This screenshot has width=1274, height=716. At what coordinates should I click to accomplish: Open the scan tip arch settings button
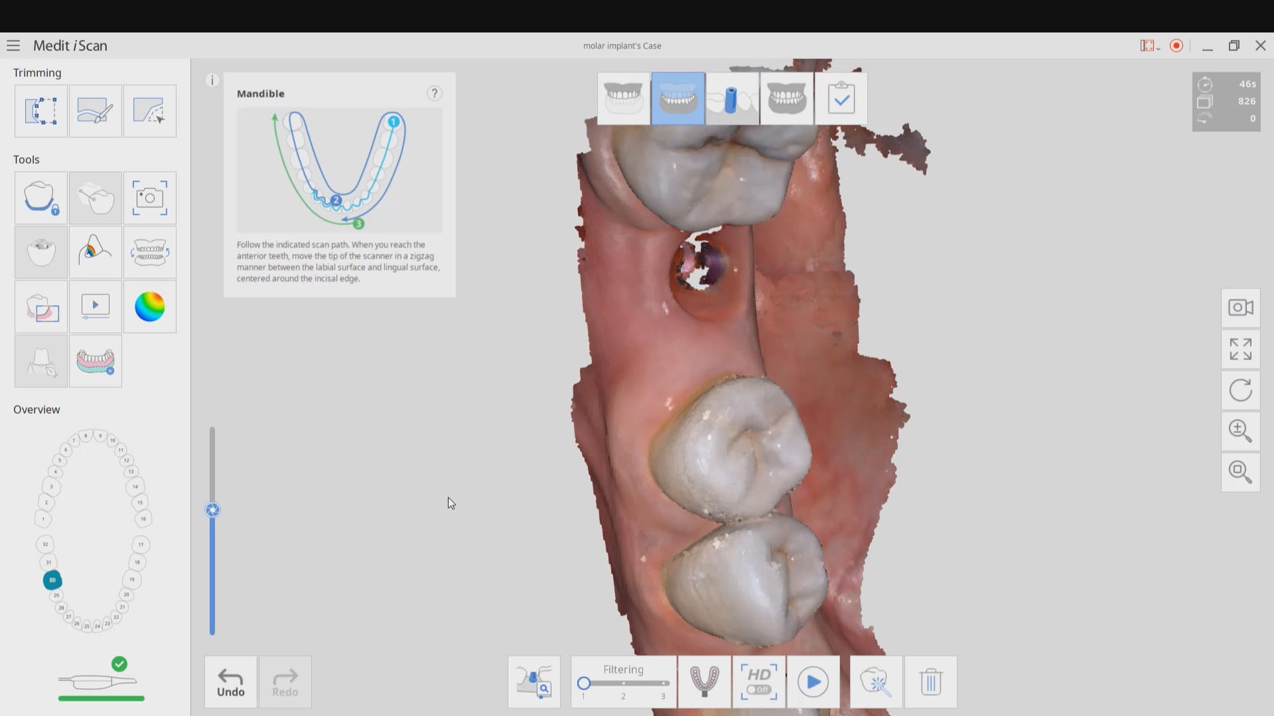click(705, 682)
